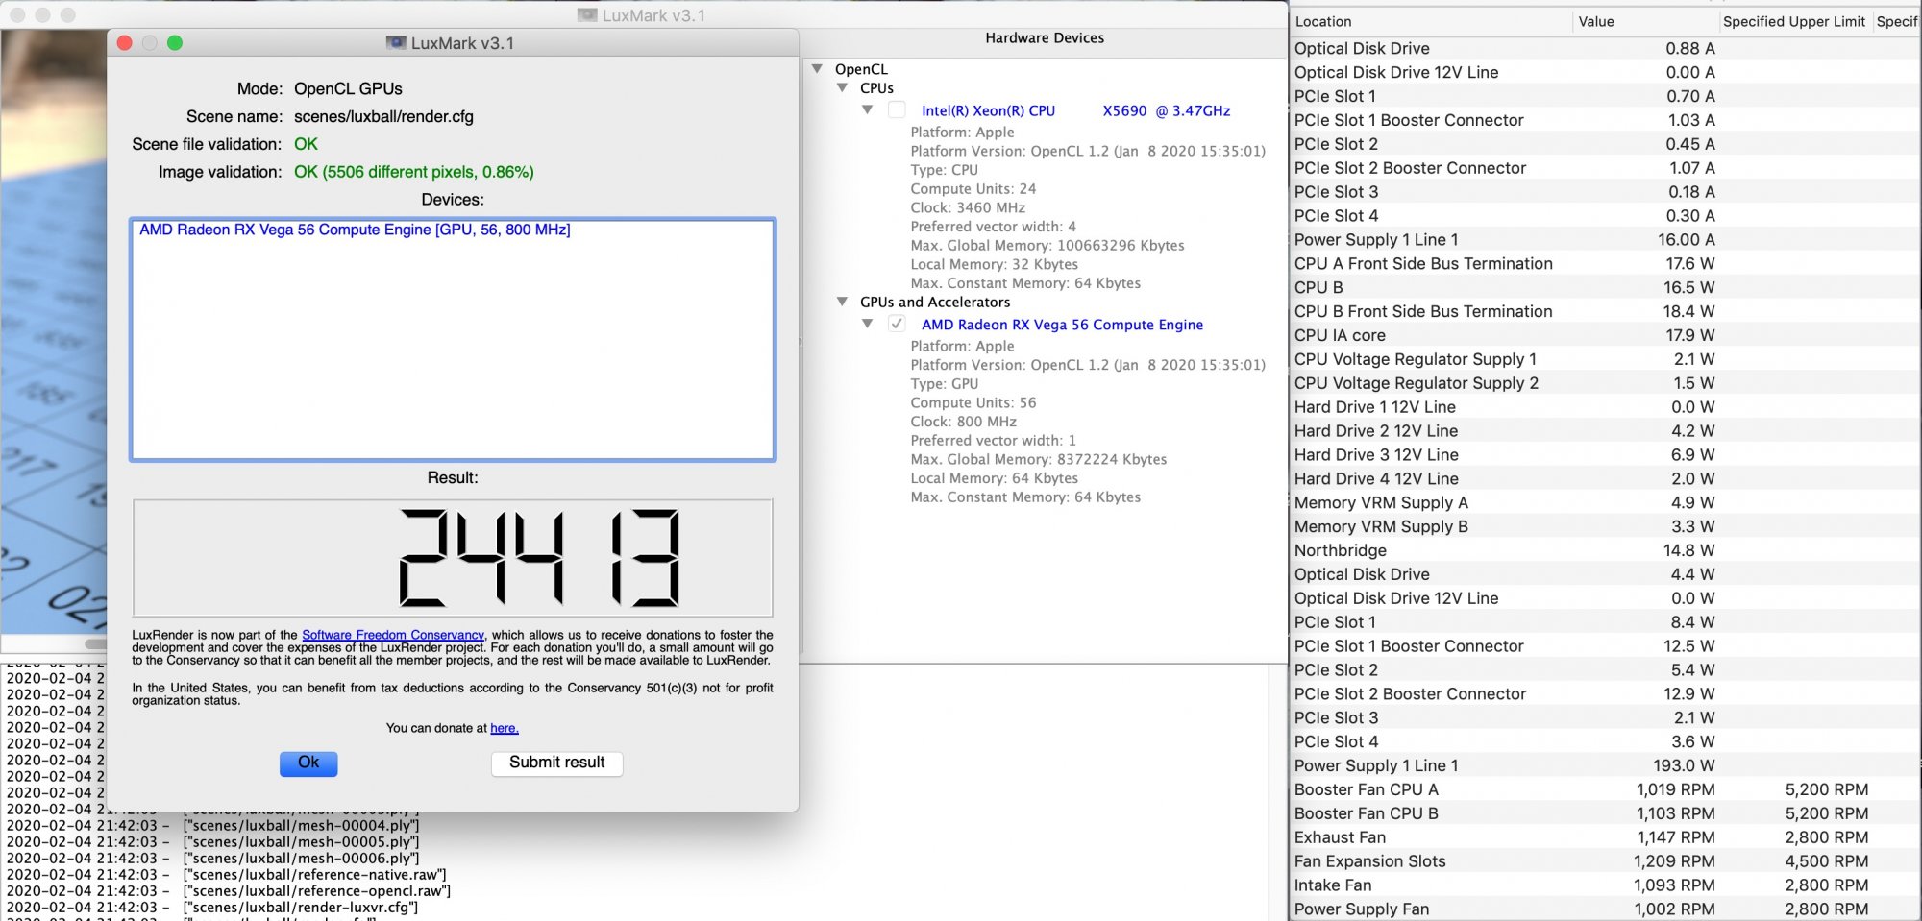Select the Booster Fan CPU B row

tap(1604, 813)
